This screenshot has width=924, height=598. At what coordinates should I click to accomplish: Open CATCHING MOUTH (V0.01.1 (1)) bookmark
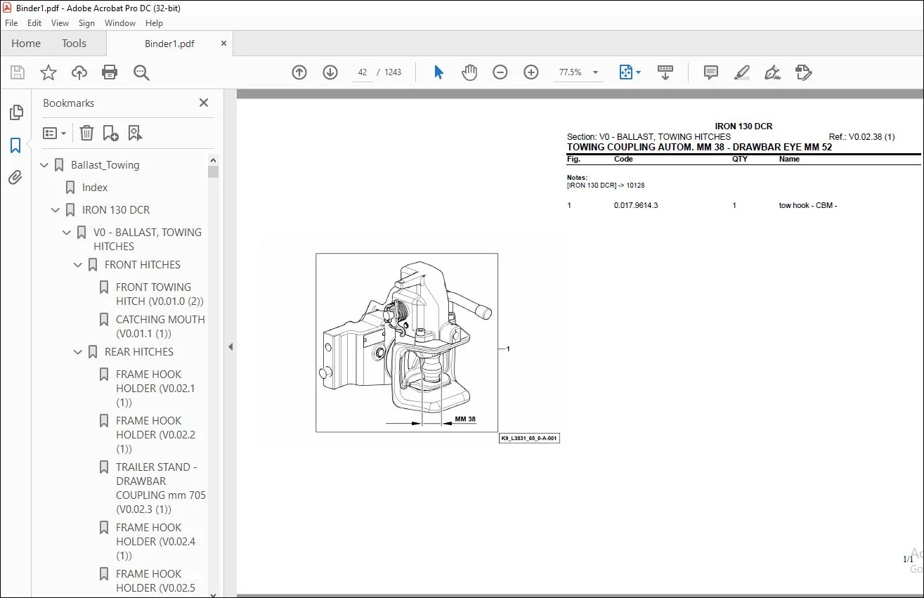160,327
